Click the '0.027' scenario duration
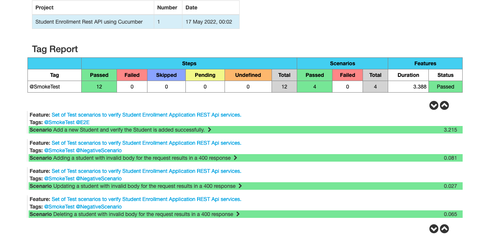 [x=450, y=186]
